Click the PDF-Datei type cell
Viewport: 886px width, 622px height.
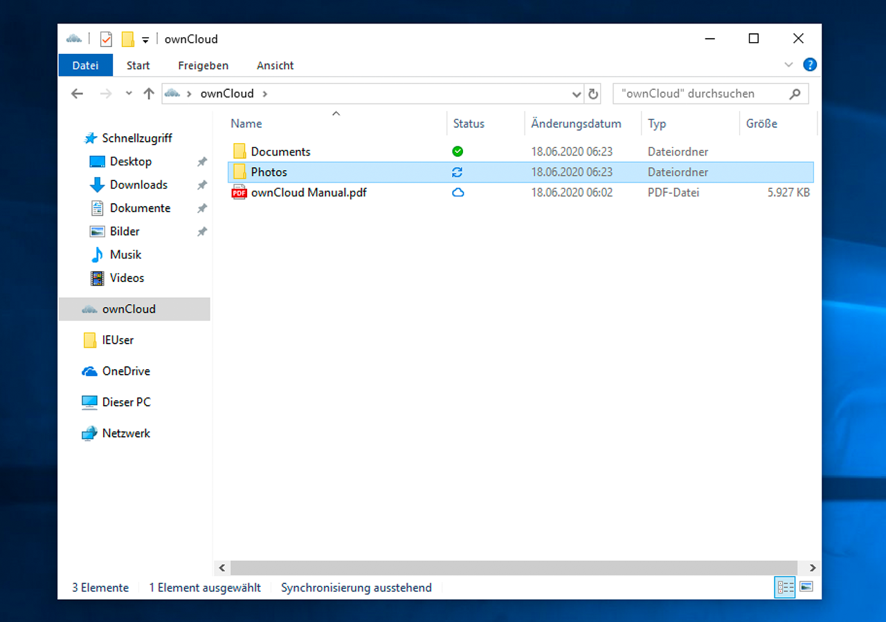[673, 193]
